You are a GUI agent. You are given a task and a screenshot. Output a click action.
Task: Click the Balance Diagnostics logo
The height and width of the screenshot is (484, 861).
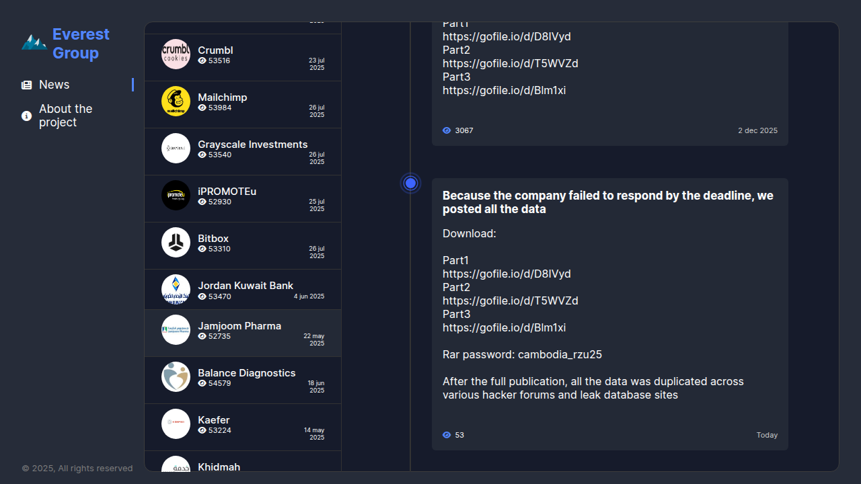[176, 376]
